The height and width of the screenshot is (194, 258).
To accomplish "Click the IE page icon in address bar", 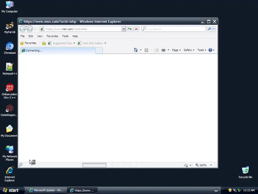I will click(42, 29).
